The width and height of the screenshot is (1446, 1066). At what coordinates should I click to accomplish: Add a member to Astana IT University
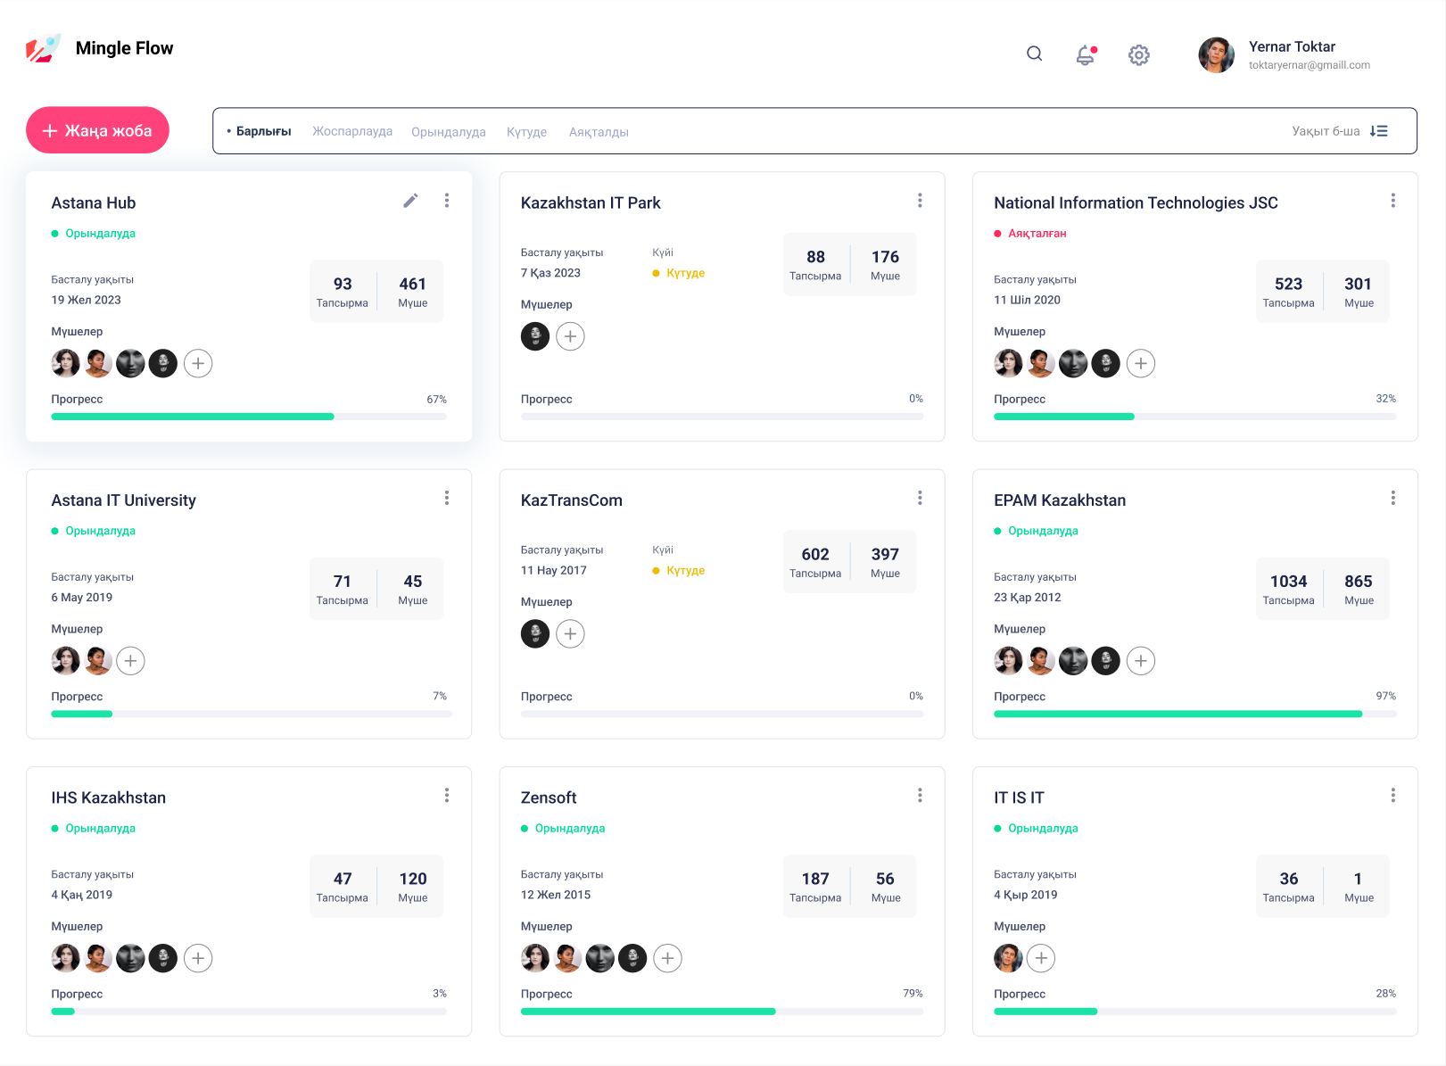coord(130,661)
